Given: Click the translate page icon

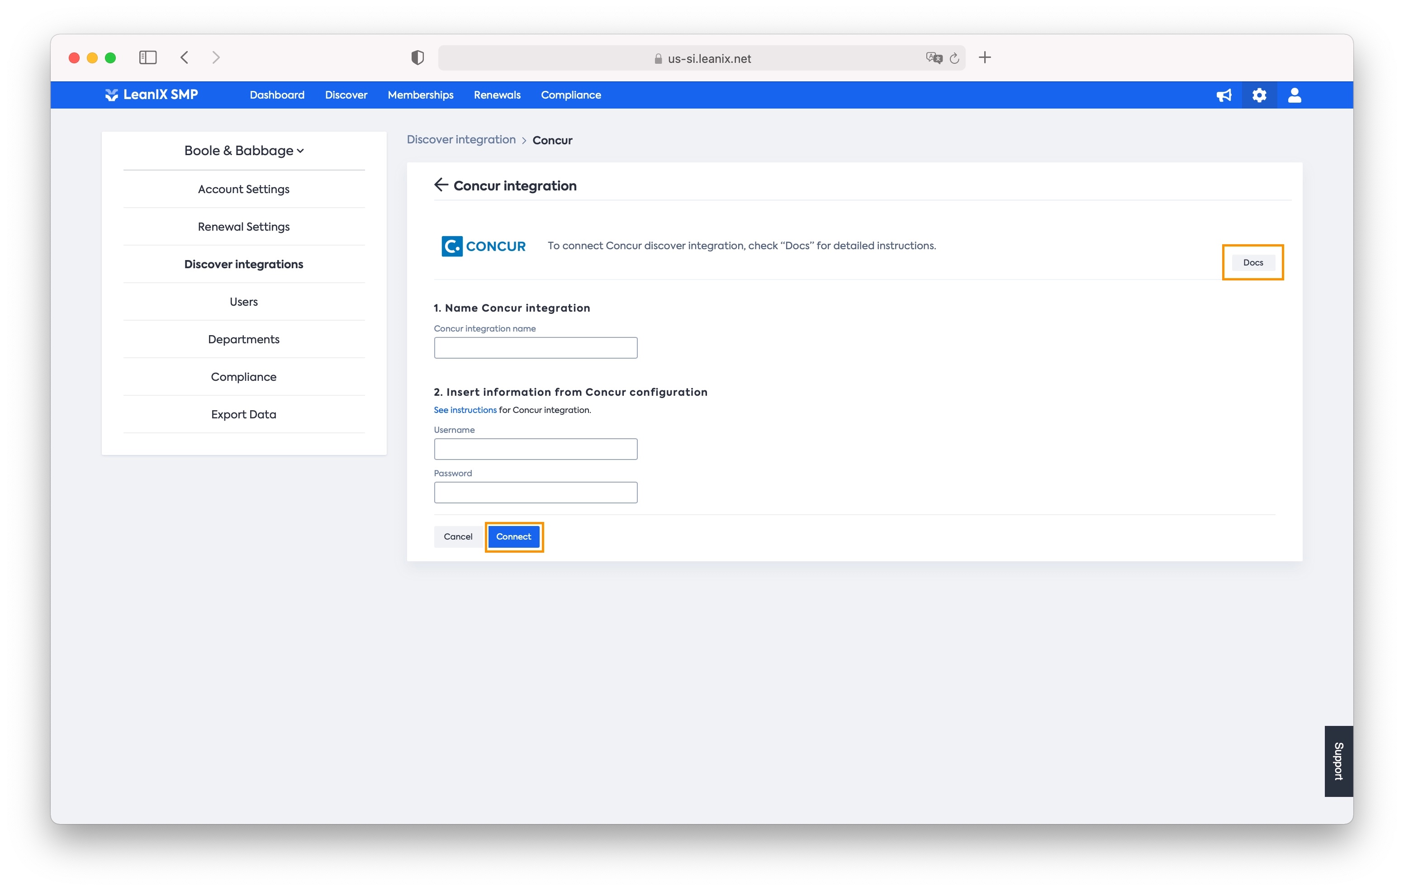Looking at the screenshot, I should point(934,58).
